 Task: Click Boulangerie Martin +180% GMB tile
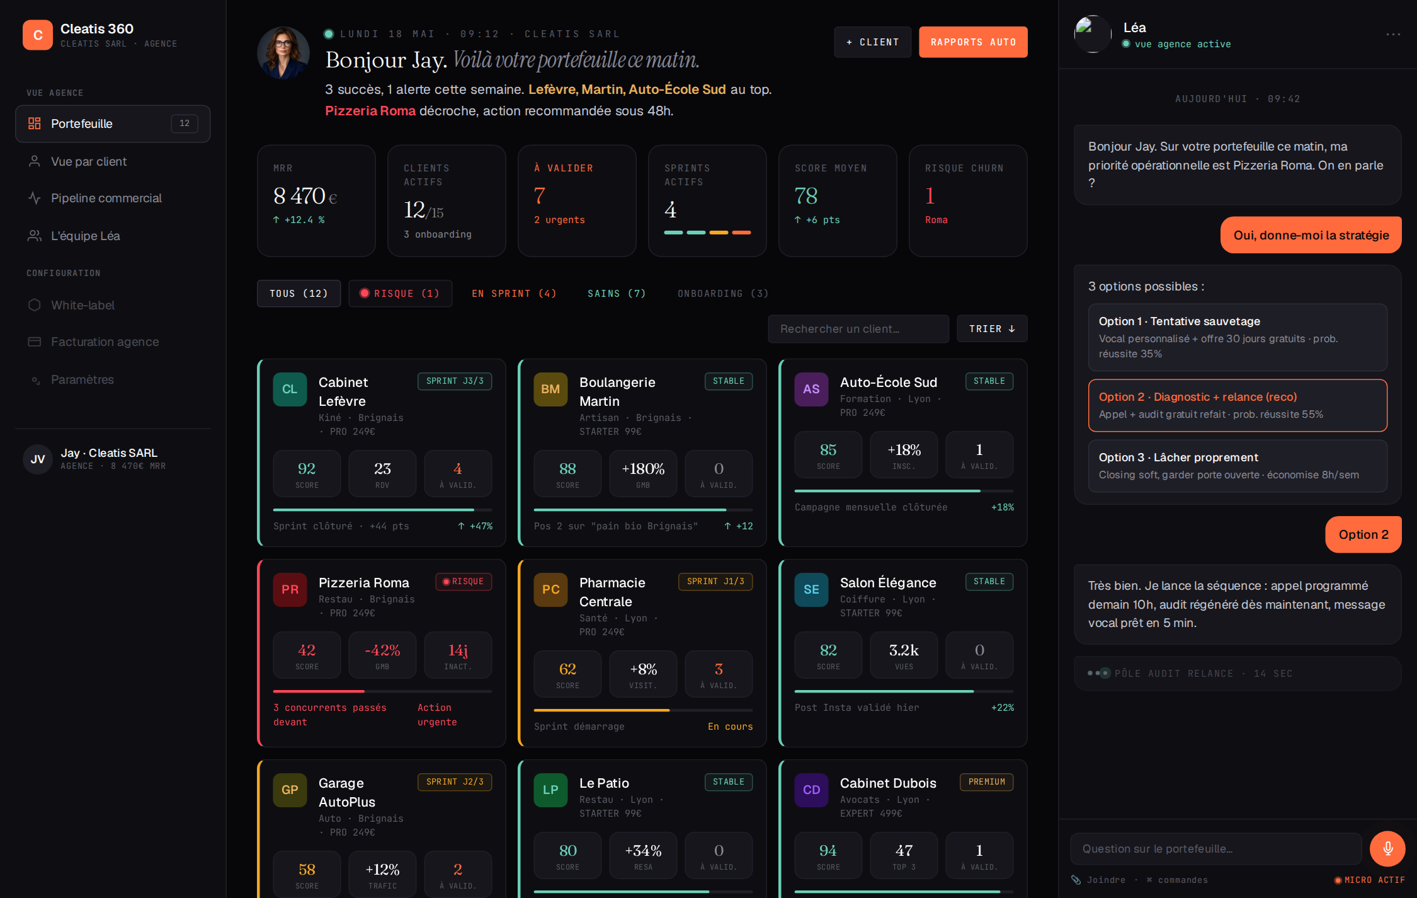tap(643, 474)
